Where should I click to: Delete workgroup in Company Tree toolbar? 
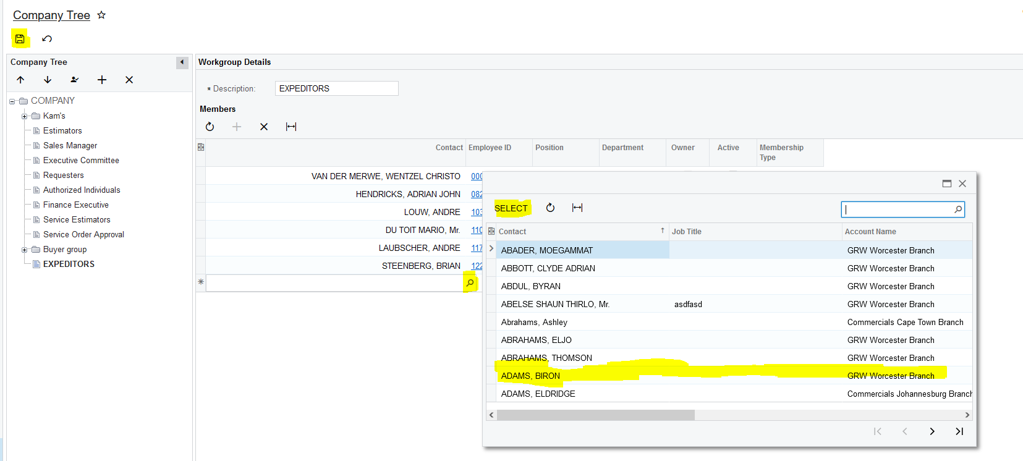point(129,80)
